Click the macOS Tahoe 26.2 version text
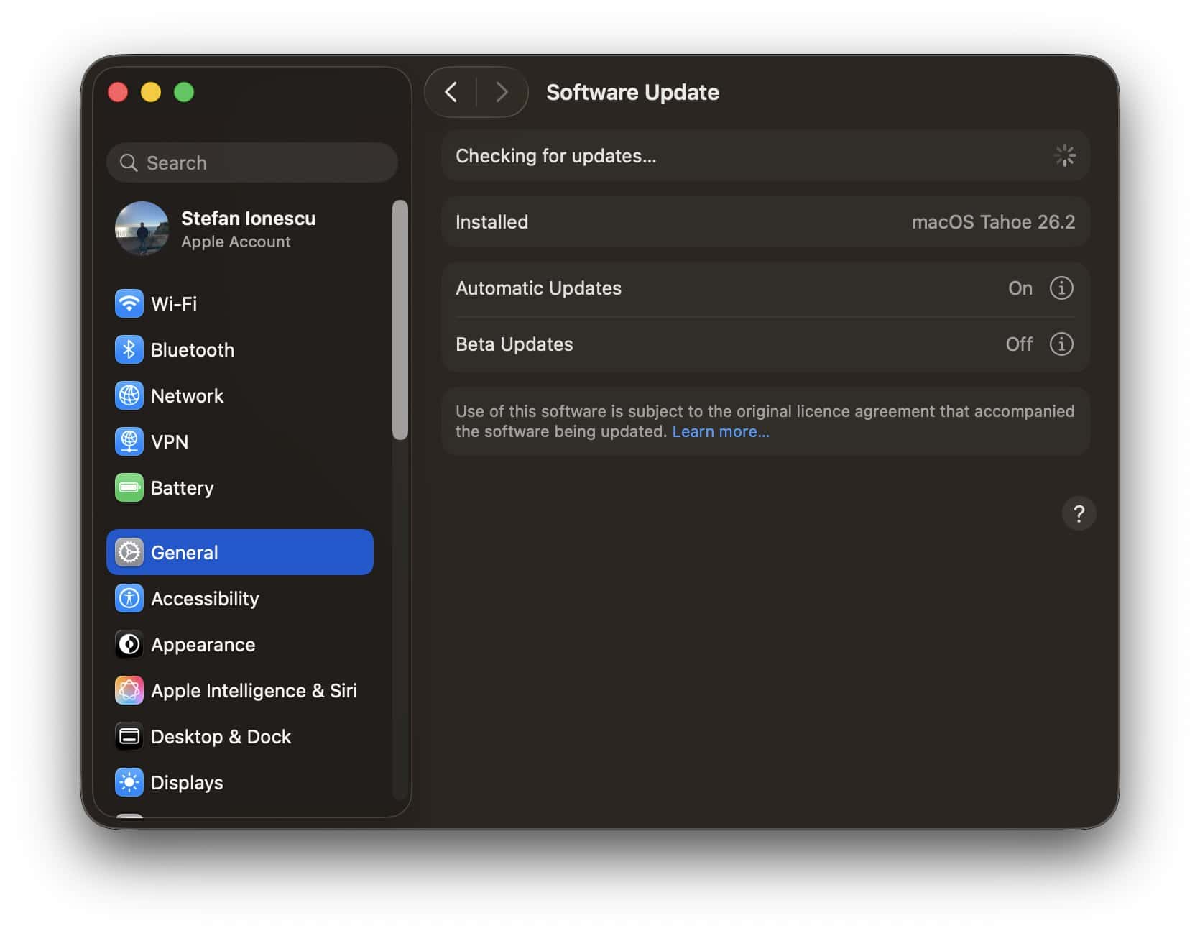This screenshot has width=1200, height=936. click(993, 221)
